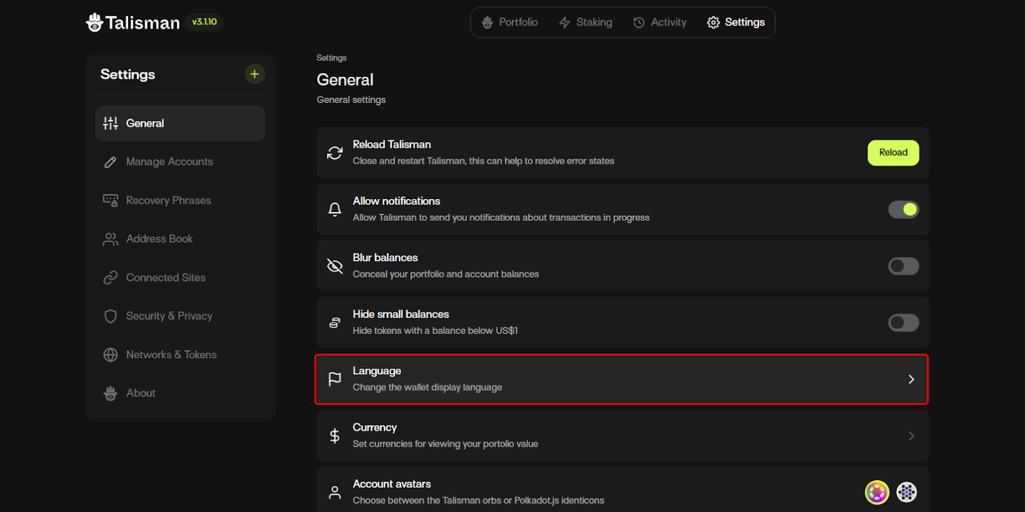Open Currency settings via its chevron
The height and width of the screenshot is (512, 1025).
pyautogui.click(x=911, y=436)
